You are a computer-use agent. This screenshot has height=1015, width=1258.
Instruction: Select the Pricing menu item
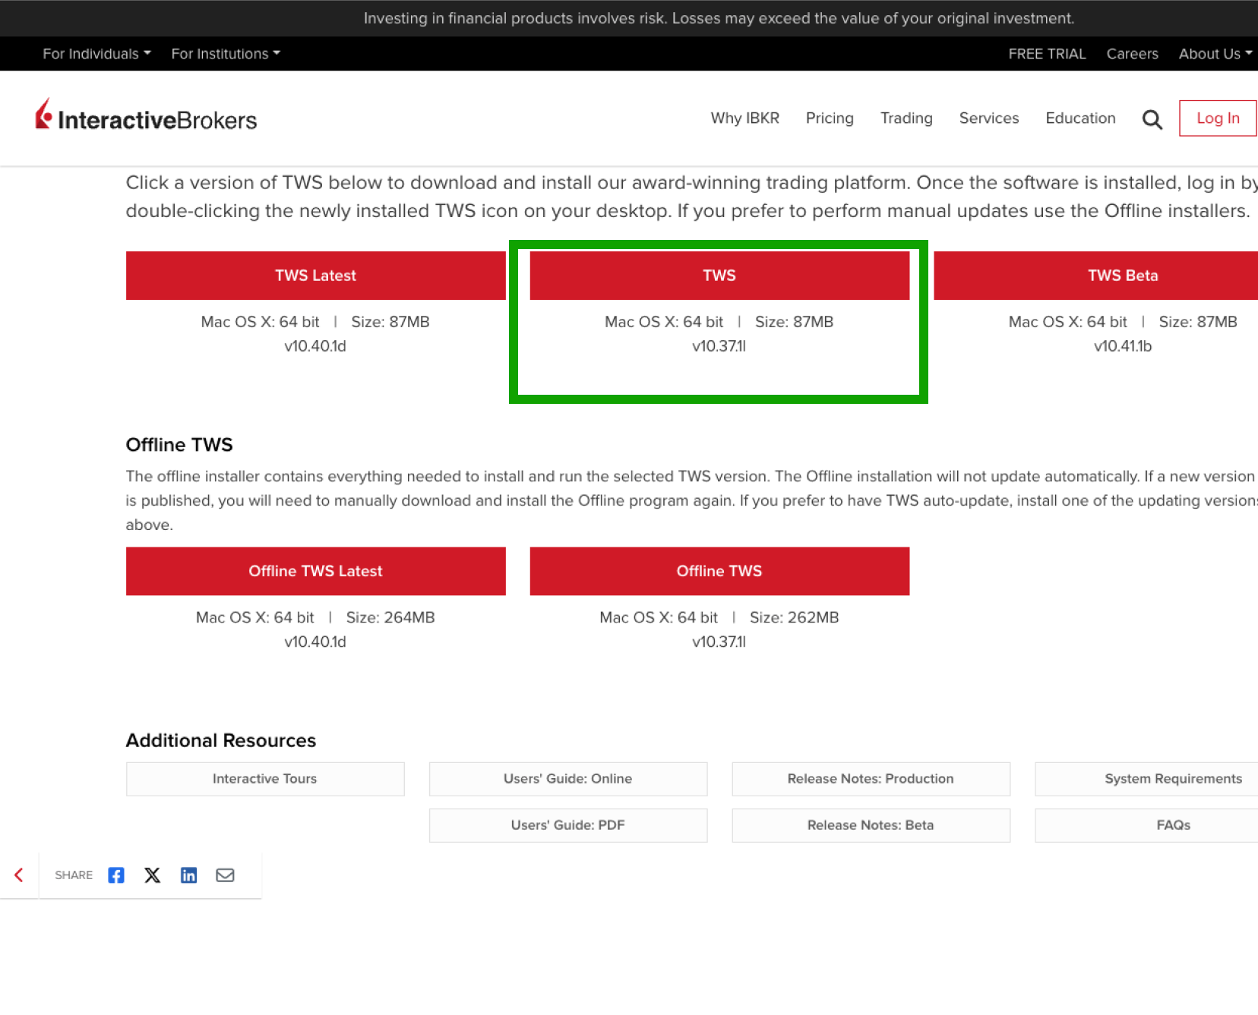830,118
